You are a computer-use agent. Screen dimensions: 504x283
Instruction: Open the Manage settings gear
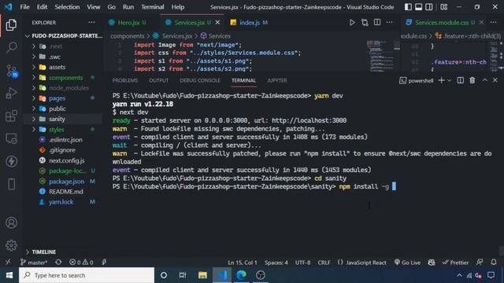tap(11, 245)
